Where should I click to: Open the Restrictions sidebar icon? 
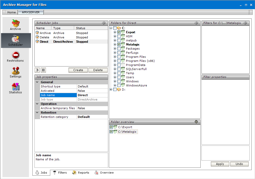16,57
